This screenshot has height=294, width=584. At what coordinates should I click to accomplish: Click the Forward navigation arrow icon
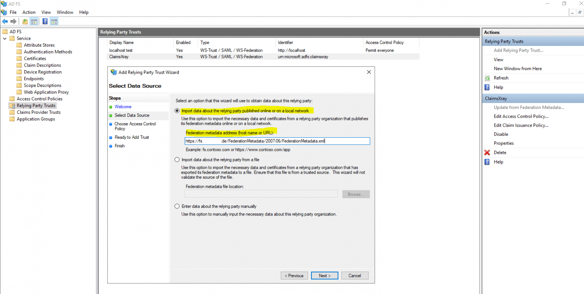(x=14, y=21)
